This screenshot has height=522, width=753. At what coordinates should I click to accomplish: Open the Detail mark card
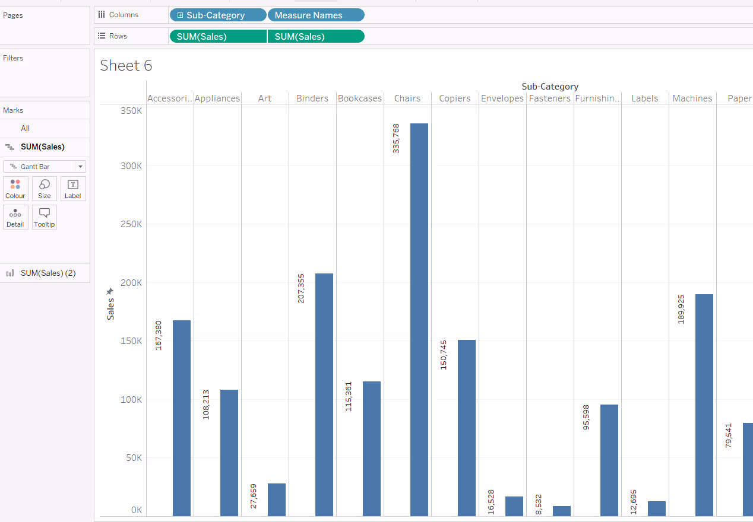click(x=15, y=217)
